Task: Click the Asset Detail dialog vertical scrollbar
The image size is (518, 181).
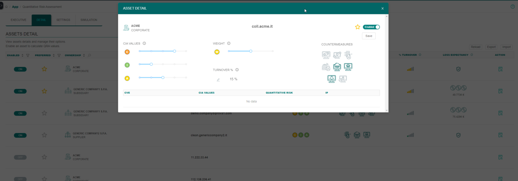Action: click(x=387, y=63)
